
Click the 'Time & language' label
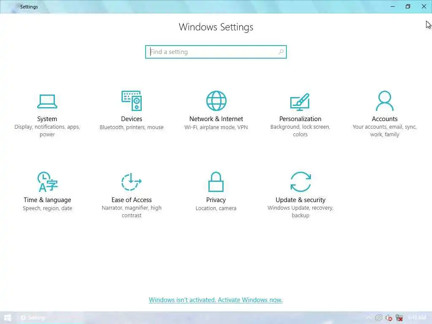tap(47, 200)
